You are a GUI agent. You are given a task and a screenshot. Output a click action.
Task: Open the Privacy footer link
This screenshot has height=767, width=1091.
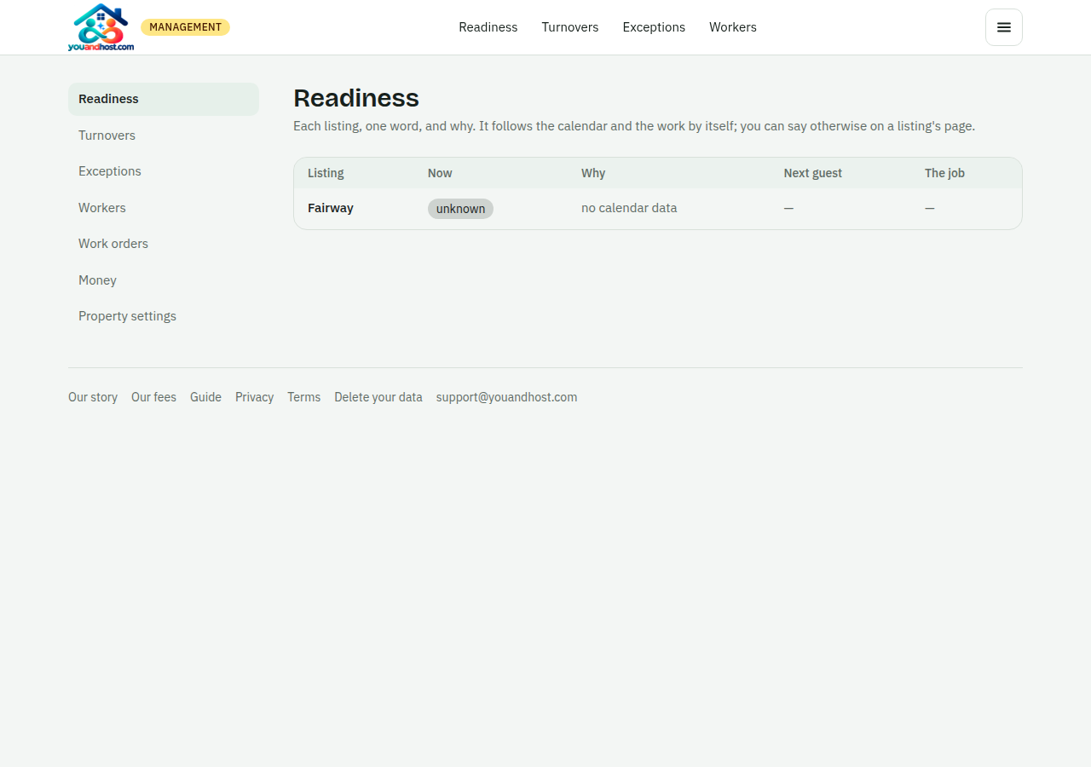pos(254,397)
